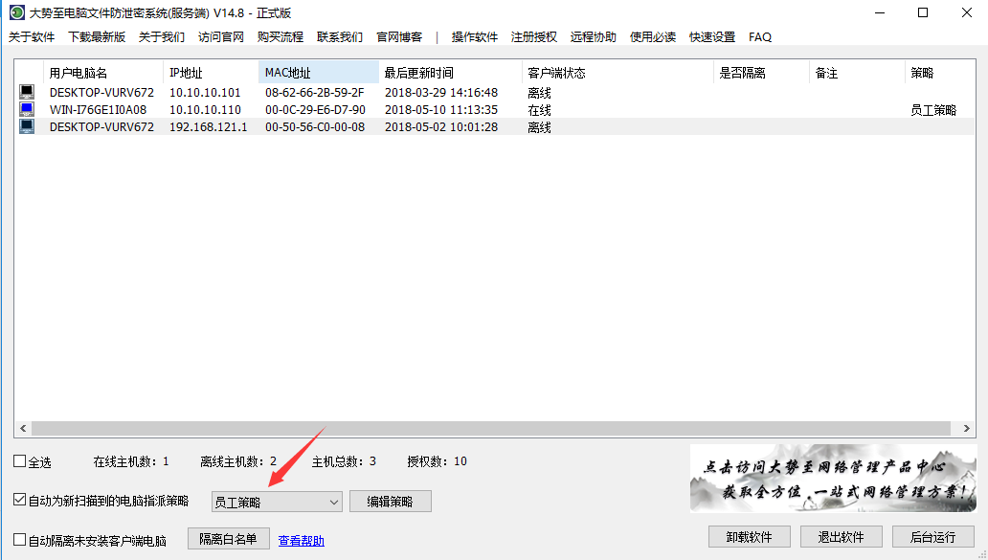Click the scroll right arrow of horizontal scrollbar
988x560 pixels.
pyautogui.click(x=966, y=429)
